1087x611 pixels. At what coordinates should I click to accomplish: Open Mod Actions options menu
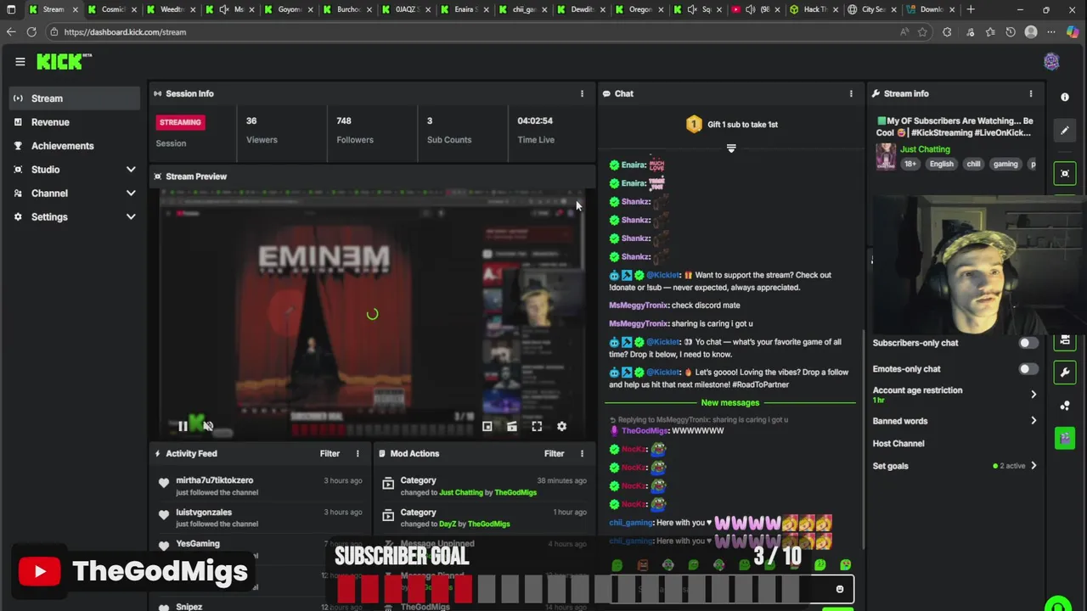click(582, 453)
